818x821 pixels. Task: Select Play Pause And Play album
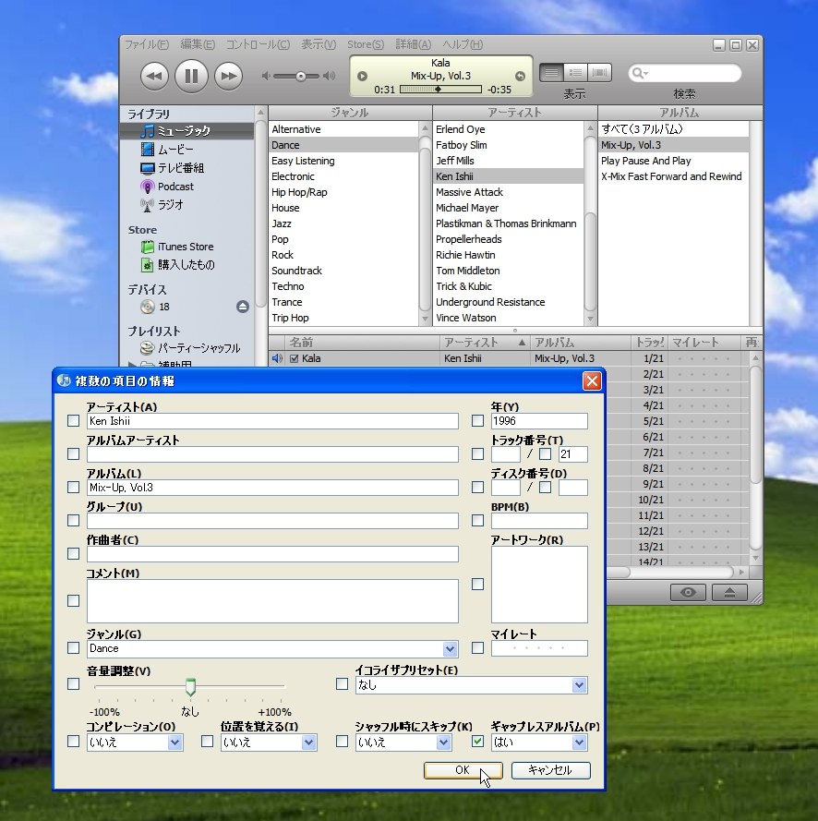(674, 161)
